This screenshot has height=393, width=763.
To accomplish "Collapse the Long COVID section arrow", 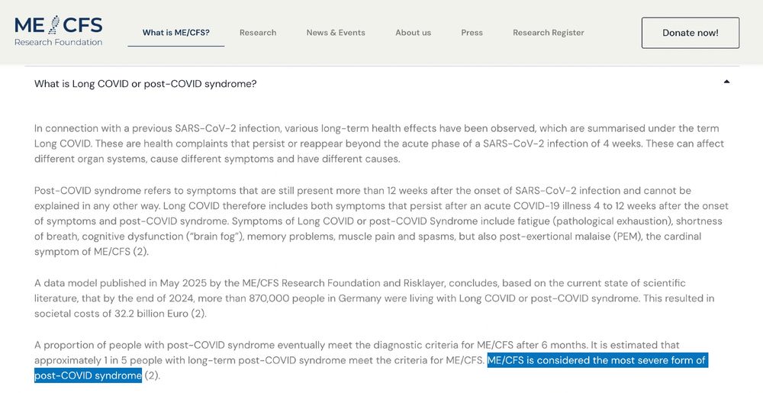I will (x=726, y=82).
